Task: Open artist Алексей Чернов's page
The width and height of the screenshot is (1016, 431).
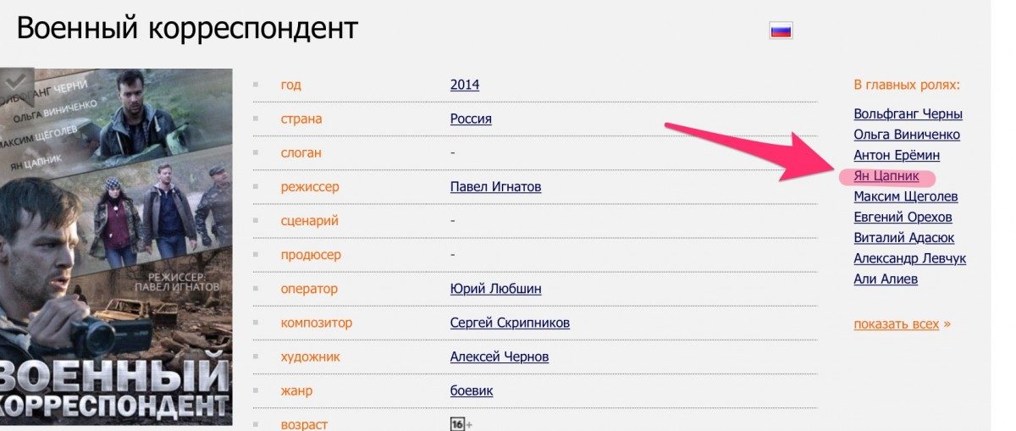Action: 500,356
